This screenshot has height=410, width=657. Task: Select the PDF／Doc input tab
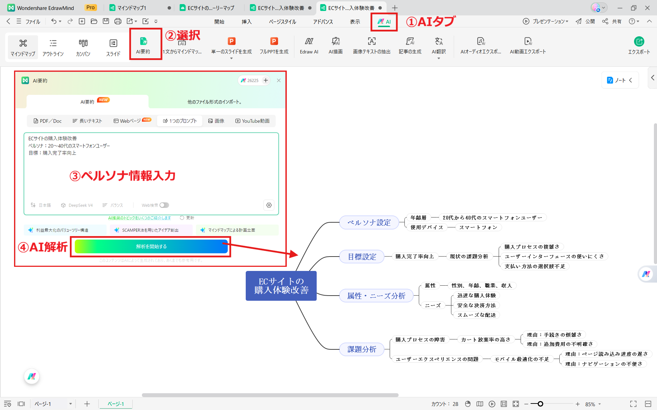(48, 121)
